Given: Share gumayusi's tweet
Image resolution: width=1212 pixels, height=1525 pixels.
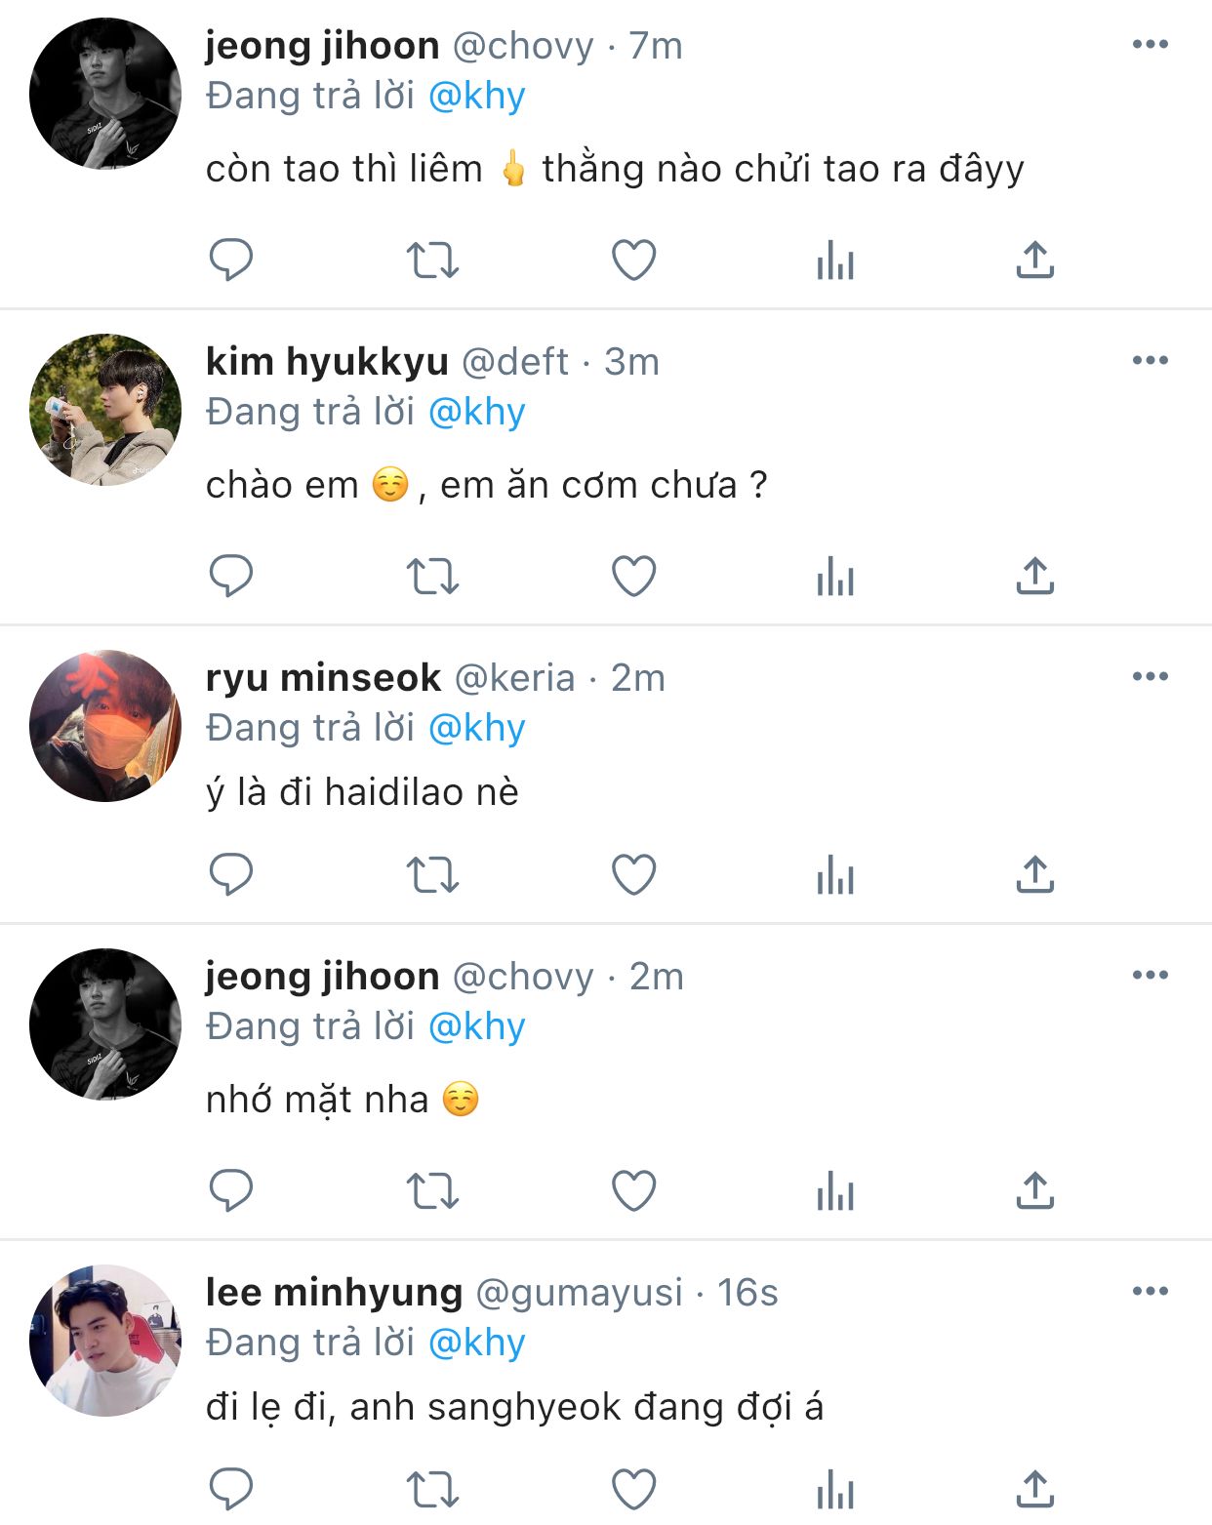Looking at the screenshot, I should 1035,1490.
